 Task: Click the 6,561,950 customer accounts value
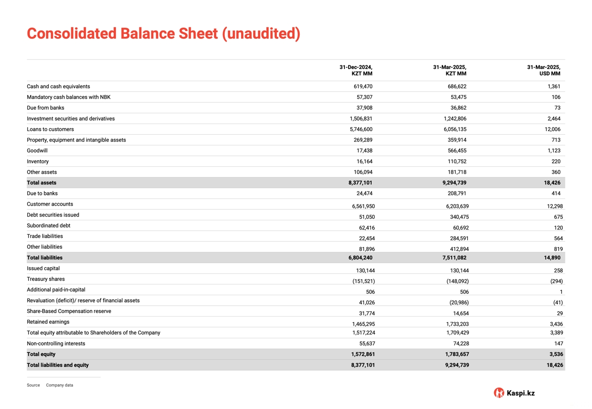point(362,207)
